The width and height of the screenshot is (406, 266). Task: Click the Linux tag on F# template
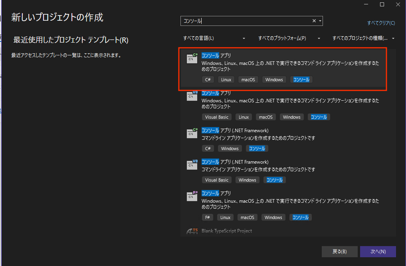click(x=226, y=217)
